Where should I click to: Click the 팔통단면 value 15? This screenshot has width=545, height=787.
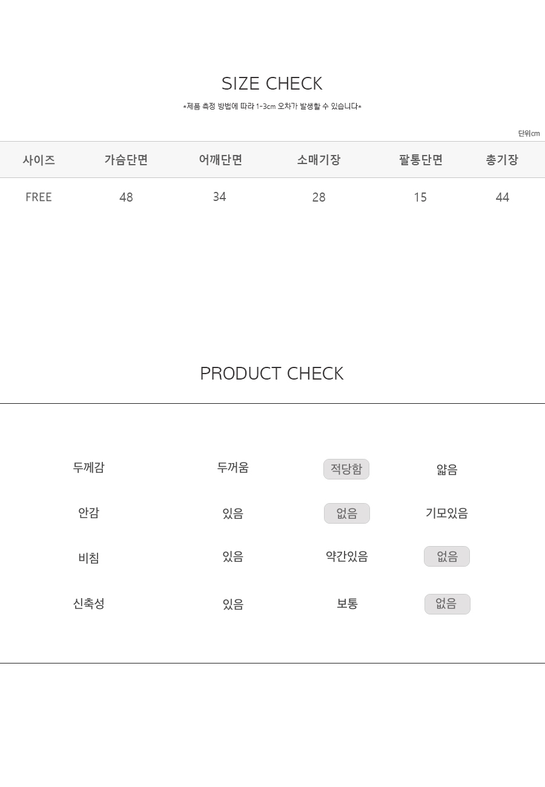420,197
